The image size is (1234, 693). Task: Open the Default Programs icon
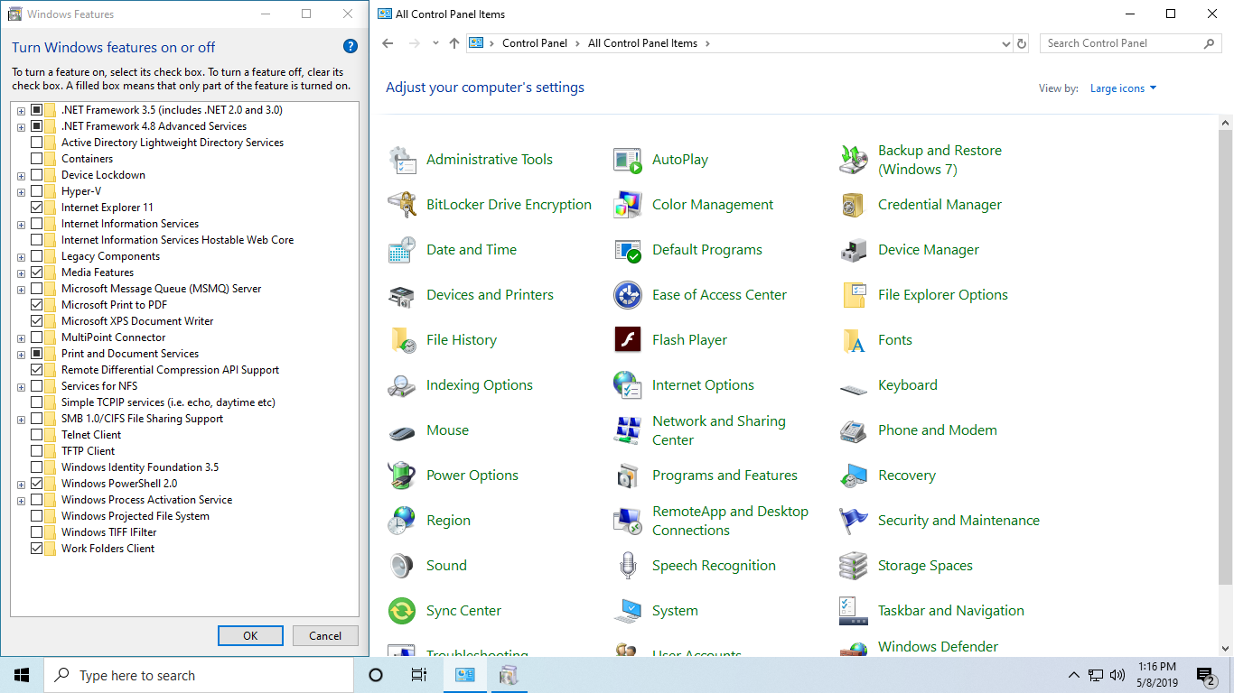coord(628,250)
